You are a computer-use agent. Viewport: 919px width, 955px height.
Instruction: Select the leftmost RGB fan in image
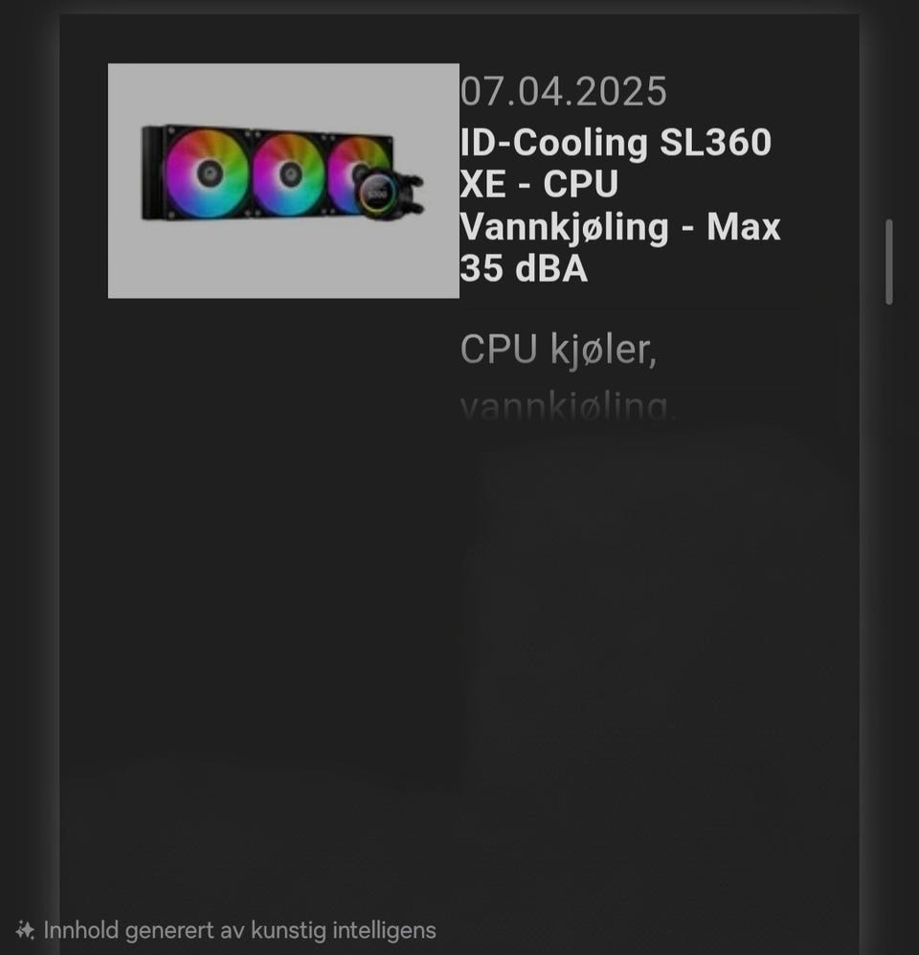[207, 173]
